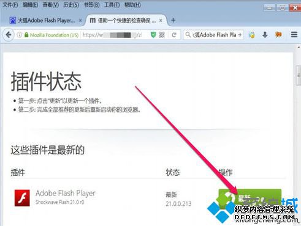
Task: Open the 查看 menu
Action: click(x=51, y=5)
